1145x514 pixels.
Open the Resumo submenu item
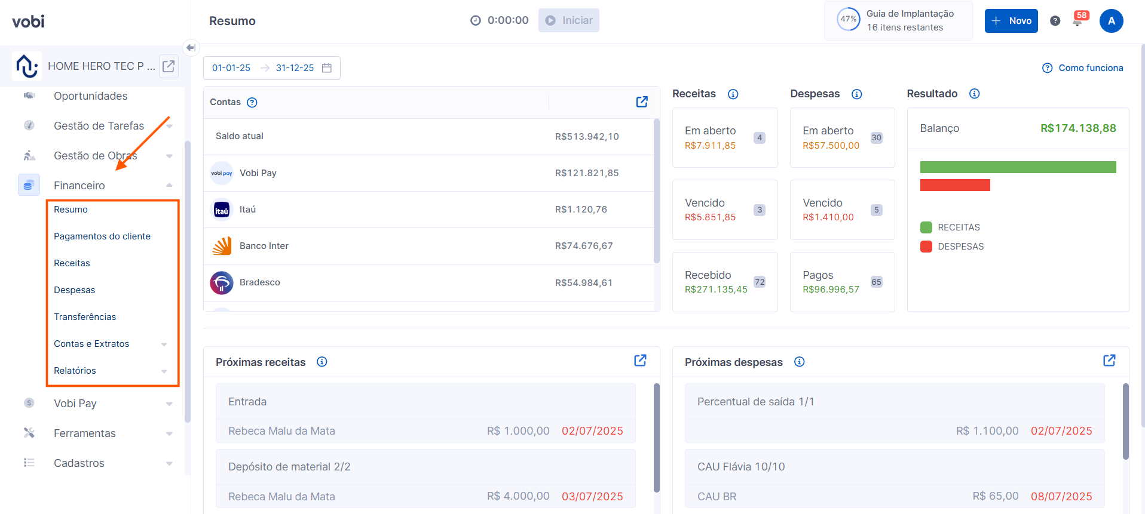(71, 210)
